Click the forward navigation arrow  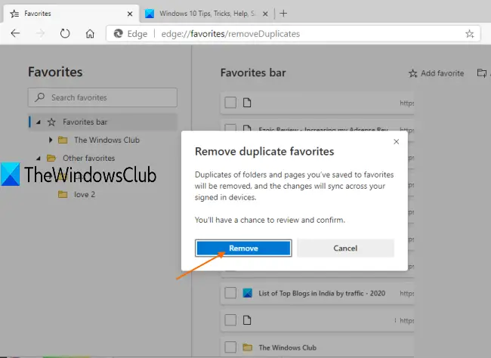[40, 33]
